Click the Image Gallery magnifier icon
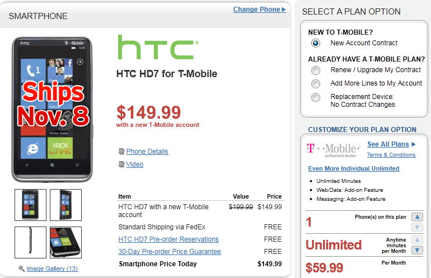Viewport: 431px width, 278px height. [x=21, y=268]
